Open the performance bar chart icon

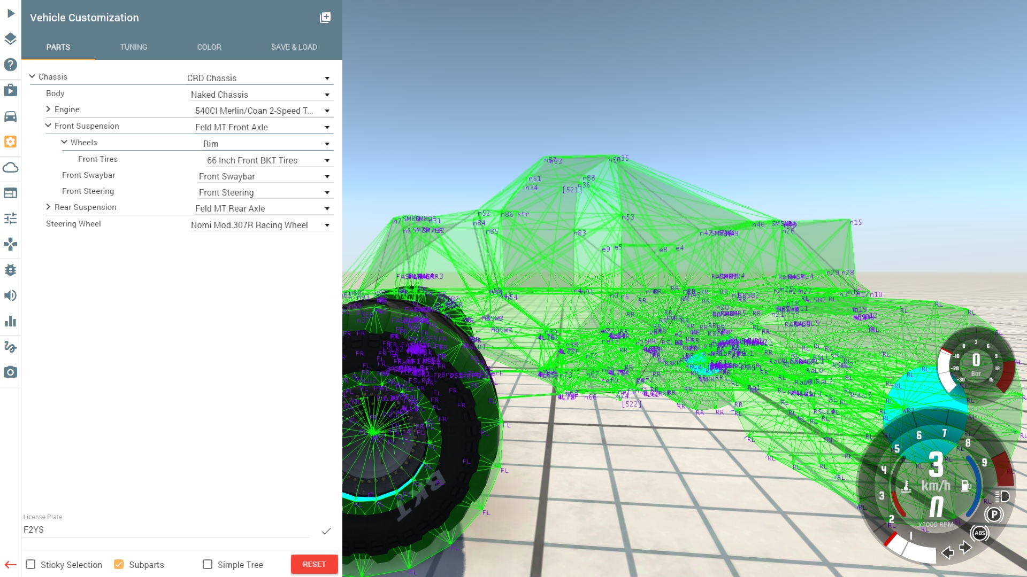11,321
